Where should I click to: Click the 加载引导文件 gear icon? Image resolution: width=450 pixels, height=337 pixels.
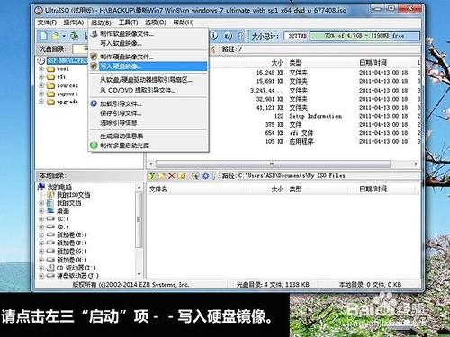pos(94,103)
